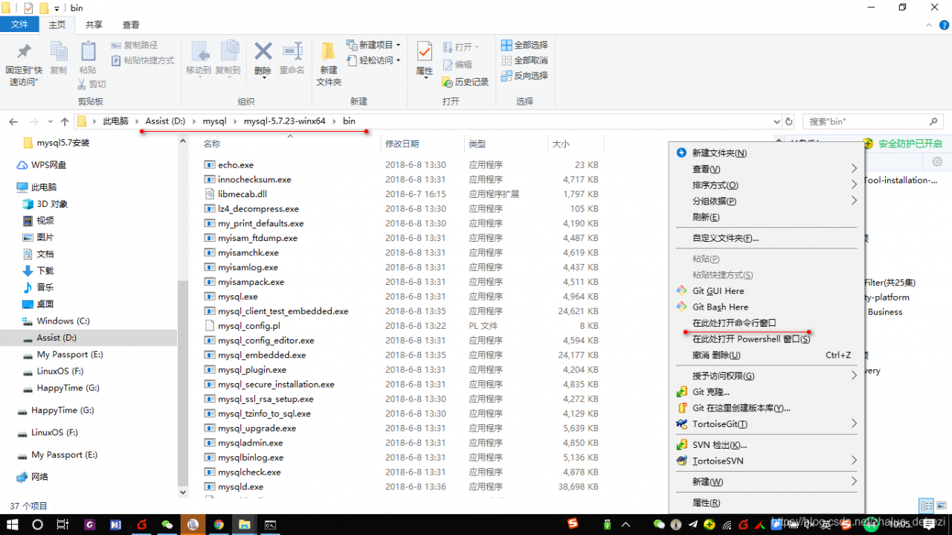Screen dimensions: 952x535
Task: Open the 打开 dropdown in ribbon
Action: [x=461, y=46]
